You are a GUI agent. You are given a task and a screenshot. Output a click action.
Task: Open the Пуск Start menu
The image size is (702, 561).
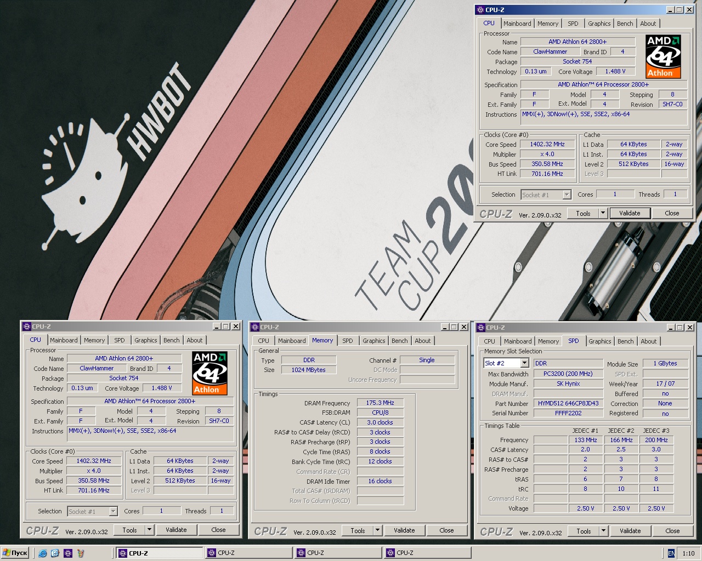point(15,553)
